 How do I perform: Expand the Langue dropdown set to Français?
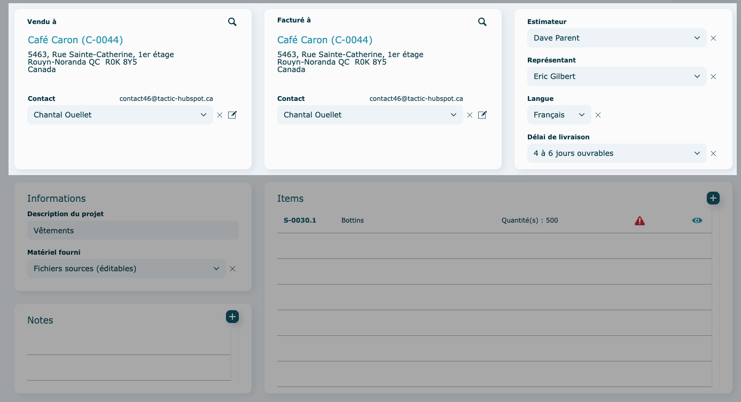click(x=559, y=115)
